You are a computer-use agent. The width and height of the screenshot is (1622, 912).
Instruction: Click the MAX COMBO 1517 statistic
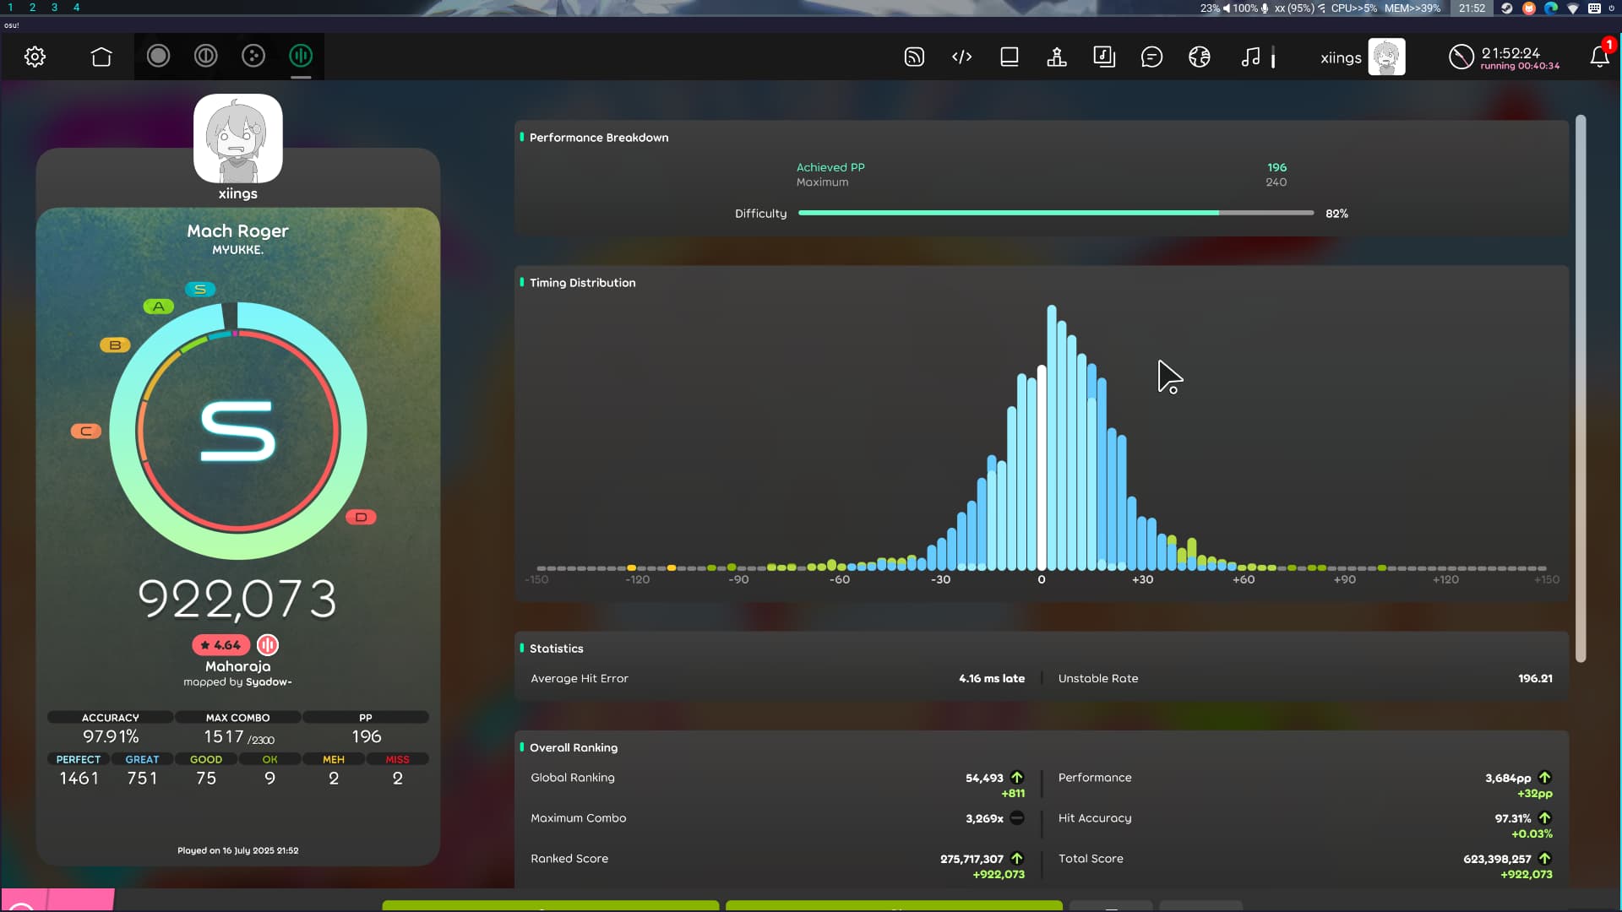[238, 729]
